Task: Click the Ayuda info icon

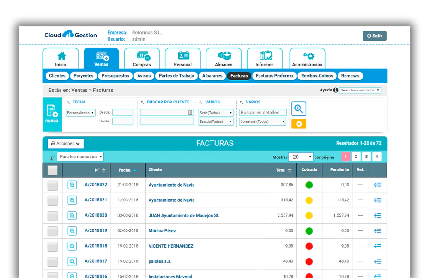Action: click(335, 90)
